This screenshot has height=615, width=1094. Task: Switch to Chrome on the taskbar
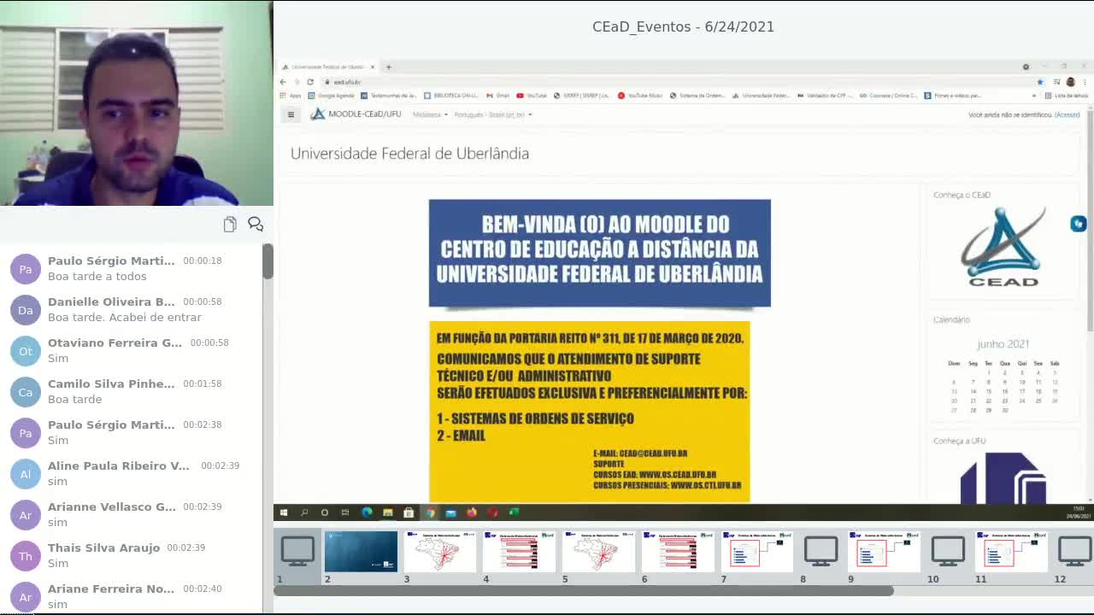pyautogui.click(x=430, y=512)
